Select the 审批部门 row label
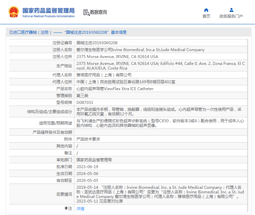255x215 pixels. point(64,160)
